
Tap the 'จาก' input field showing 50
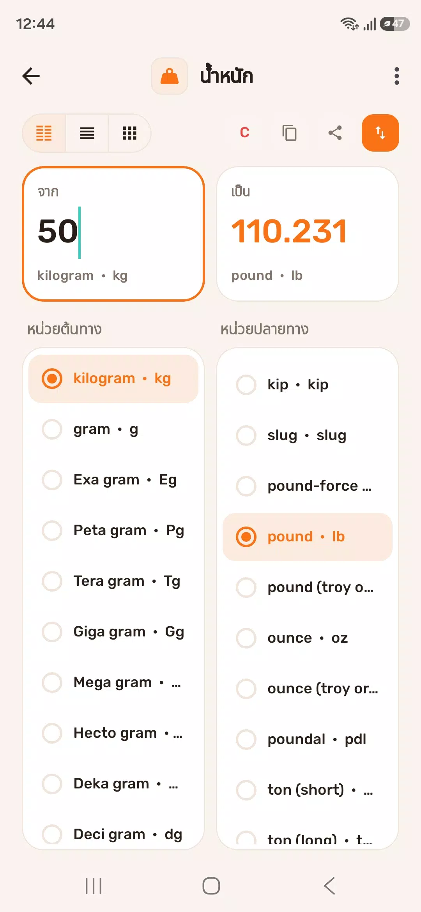point(113,234)
